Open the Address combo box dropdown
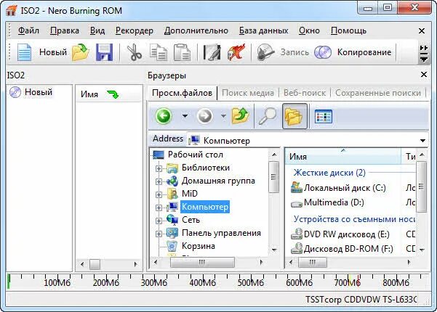 coord(422,141)
